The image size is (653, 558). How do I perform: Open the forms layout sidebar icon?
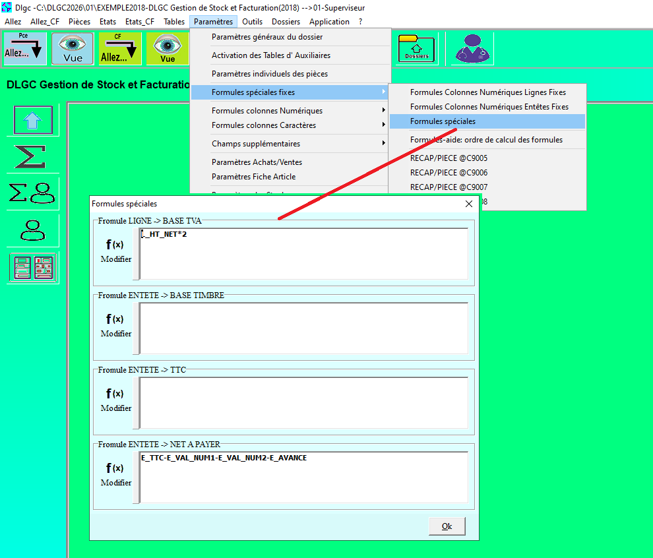33,268
